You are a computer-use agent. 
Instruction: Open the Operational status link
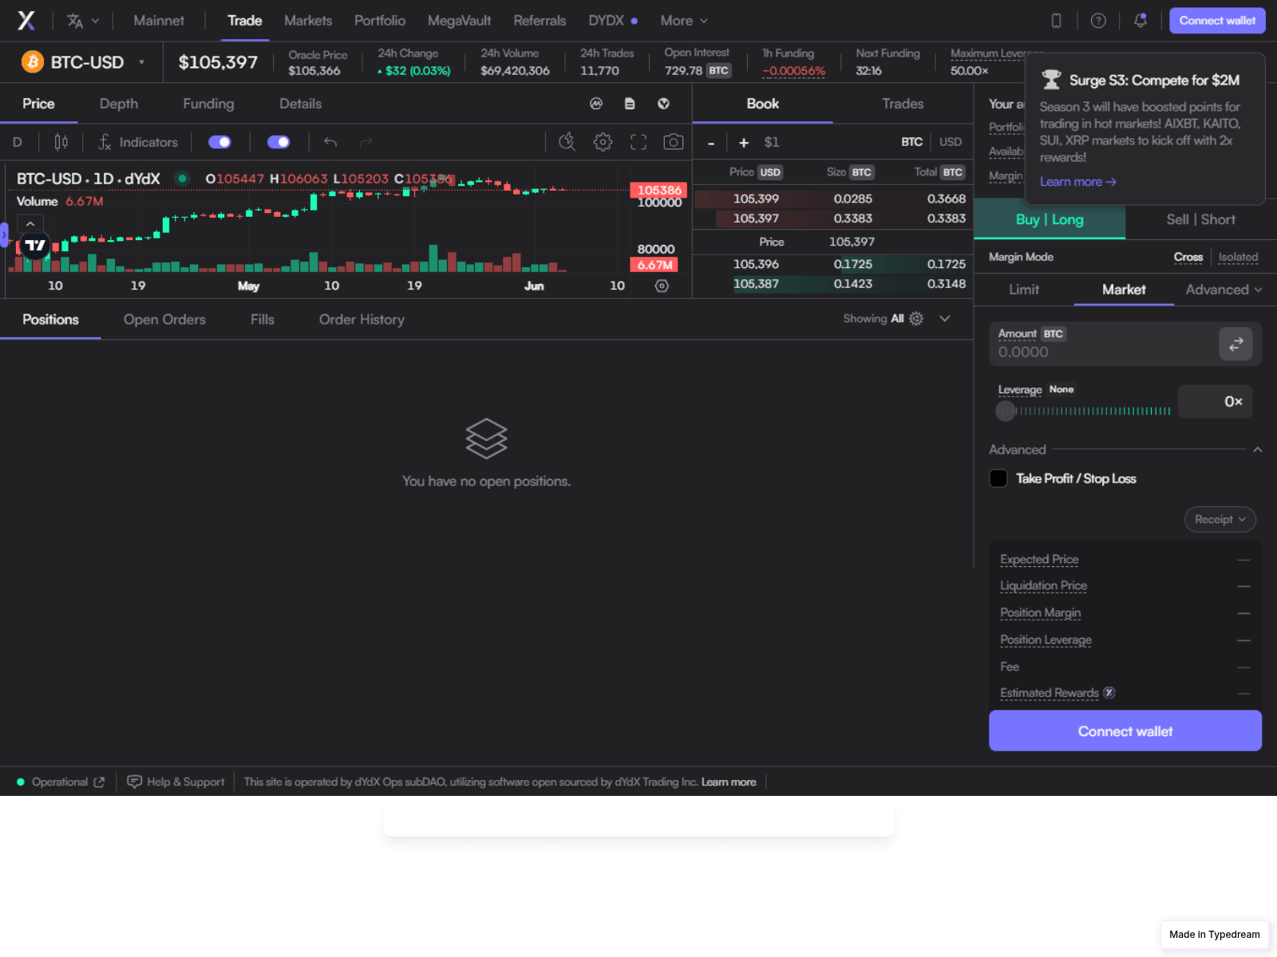coord(61,782)
